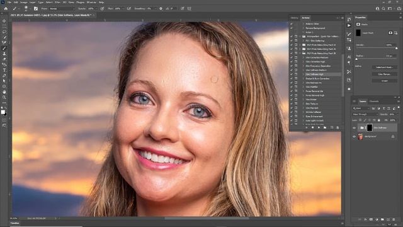Open the Kind filter dropdown in Layers
Screen dimensions: 403x227
tap(361, 108)
